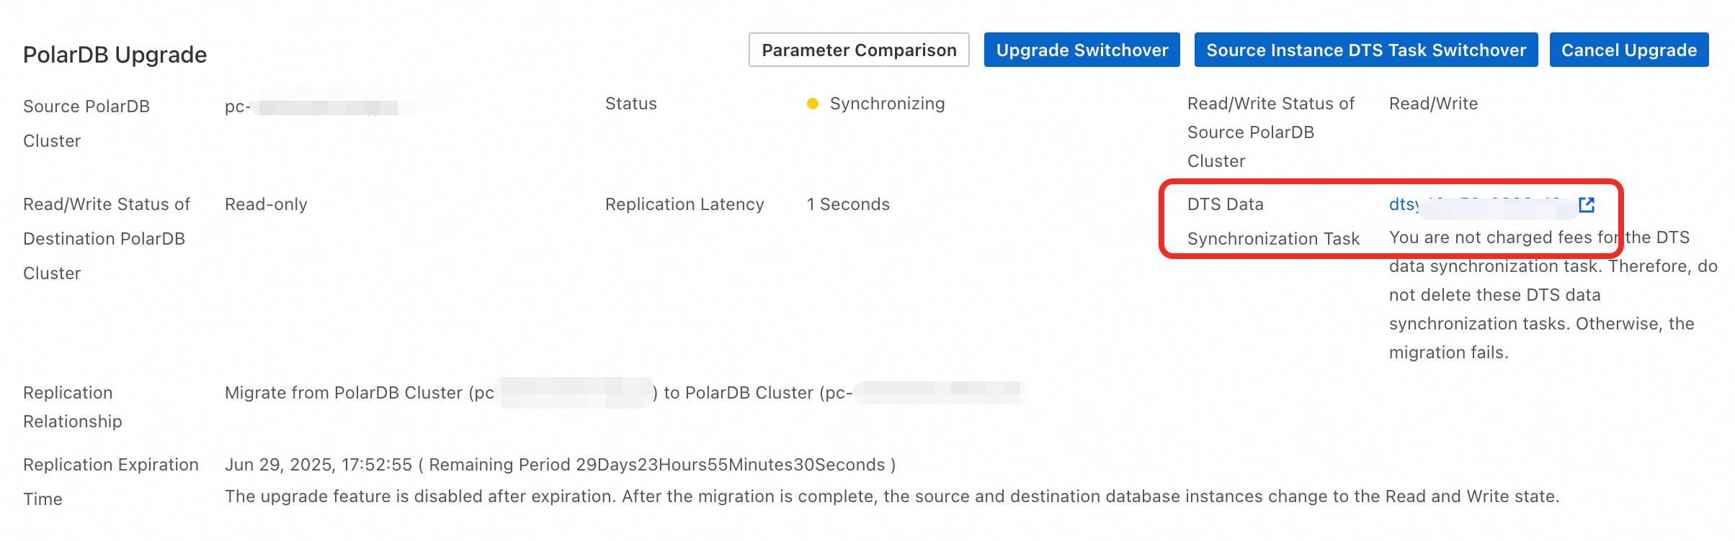Click the yellow Synchronizing status dot
This screenshot has width=1735, height=541.
pos(813,104)
